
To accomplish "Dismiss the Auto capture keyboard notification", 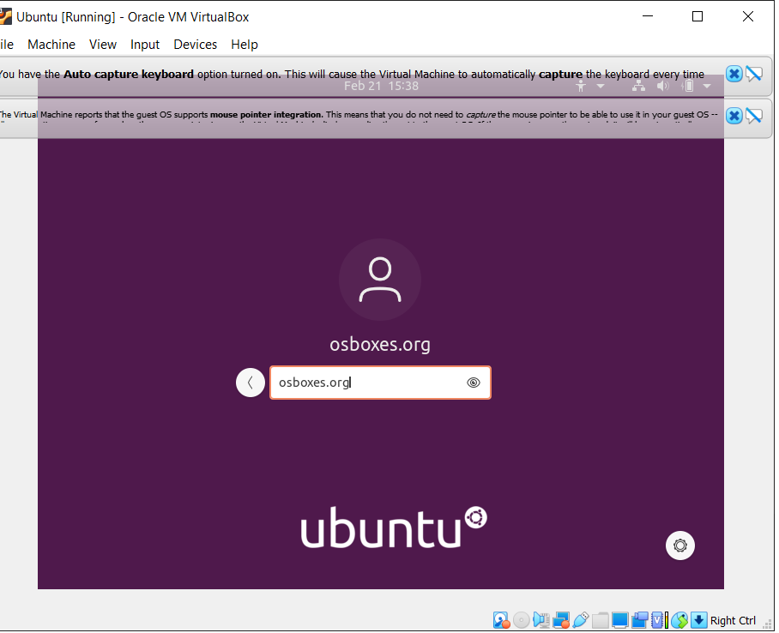I will click(x=734, y=74).
